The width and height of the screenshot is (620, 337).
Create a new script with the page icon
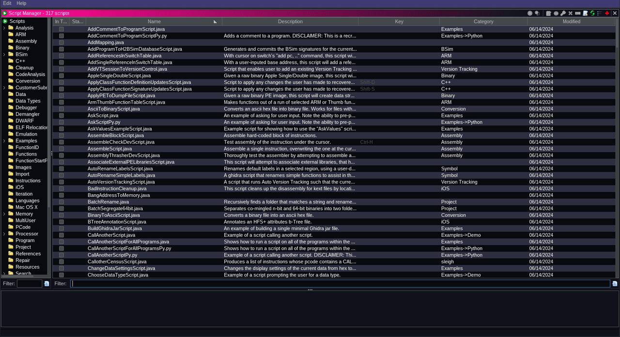pyautogui.click(x=585, y=14)
